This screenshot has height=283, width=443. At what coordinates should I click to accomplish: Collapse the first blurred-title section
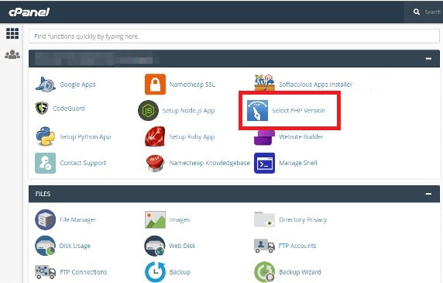point(428,59)
